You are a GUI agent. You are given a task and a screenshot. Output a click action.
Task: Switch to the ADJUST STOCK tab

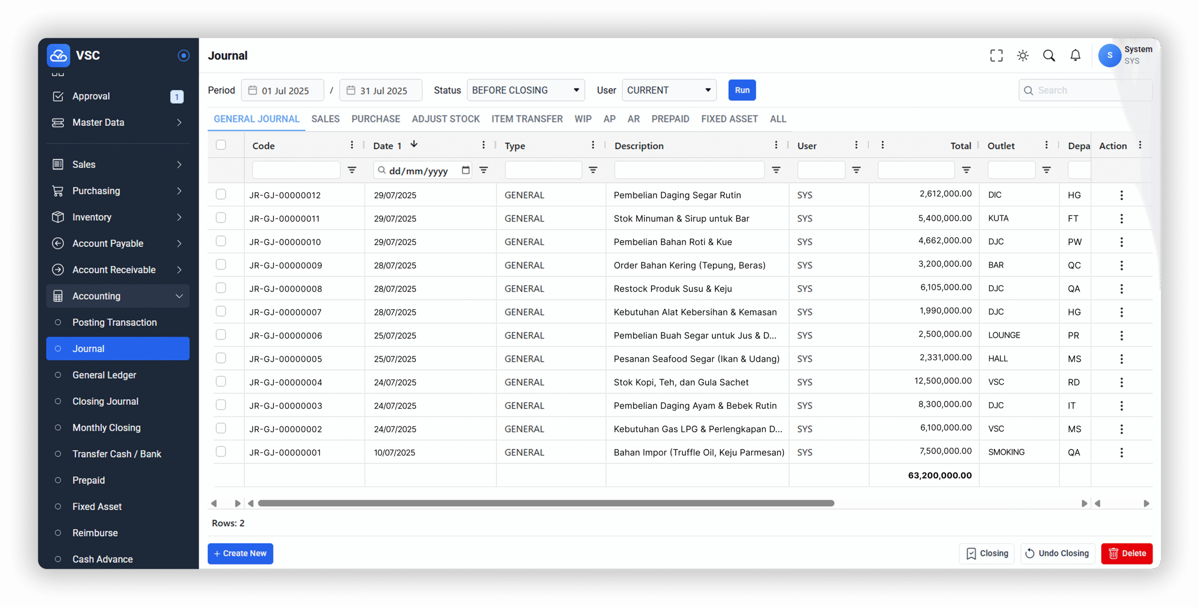(445, 119)
